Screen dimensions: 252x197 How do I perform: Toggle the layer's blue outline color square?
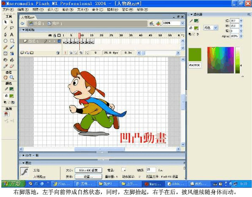pyautogui.click(x=59, y=41)
